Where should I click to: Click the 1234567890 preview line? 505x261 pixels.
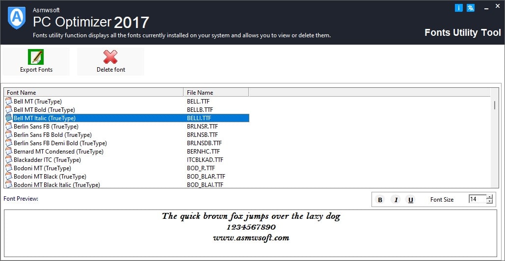pos(251,227)
